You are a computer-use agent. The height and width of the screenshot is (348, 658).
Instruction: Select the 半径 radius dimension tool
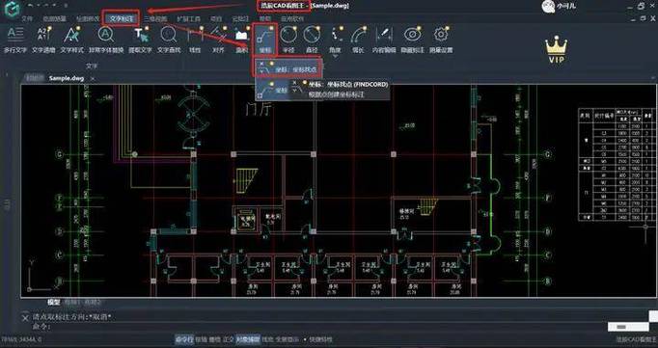coord(288,40)
